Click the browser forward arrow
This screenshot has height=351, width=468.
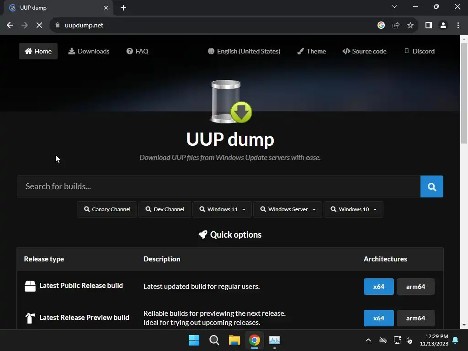25,26
